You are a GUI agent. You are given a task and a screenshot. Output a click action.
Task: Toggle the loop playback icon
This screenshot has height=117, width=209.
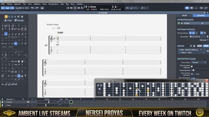(x=127, y=8)
